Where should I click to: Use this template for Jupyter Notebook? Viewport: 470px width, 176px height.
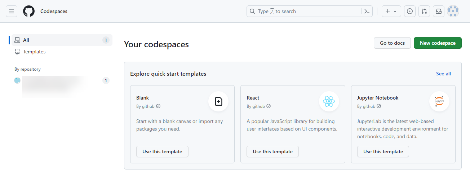pos(383,151)
